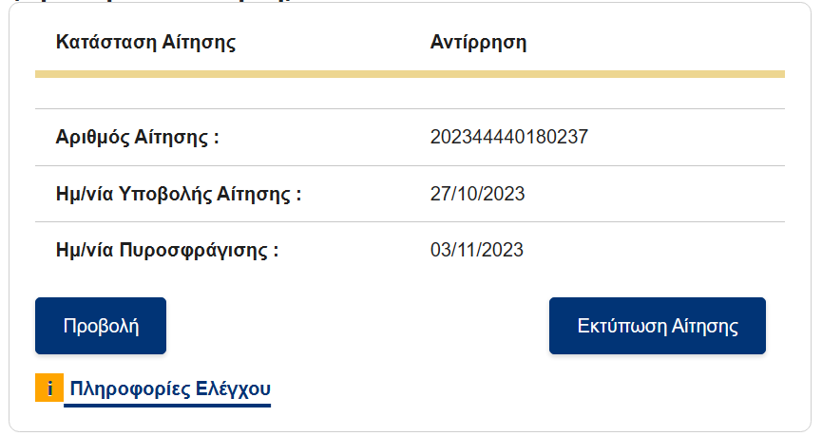Click the Ημ/νία Υποβολής Αίτησης label

point(179,194)
